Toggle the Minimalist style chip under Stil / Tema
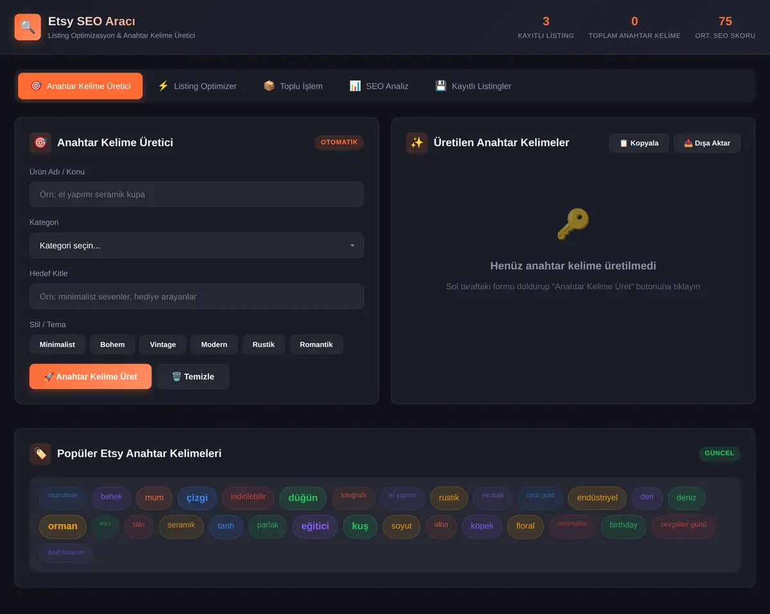The width and height of the screenshot is (770, 614). pyautogui.click(x=57, y=345)
